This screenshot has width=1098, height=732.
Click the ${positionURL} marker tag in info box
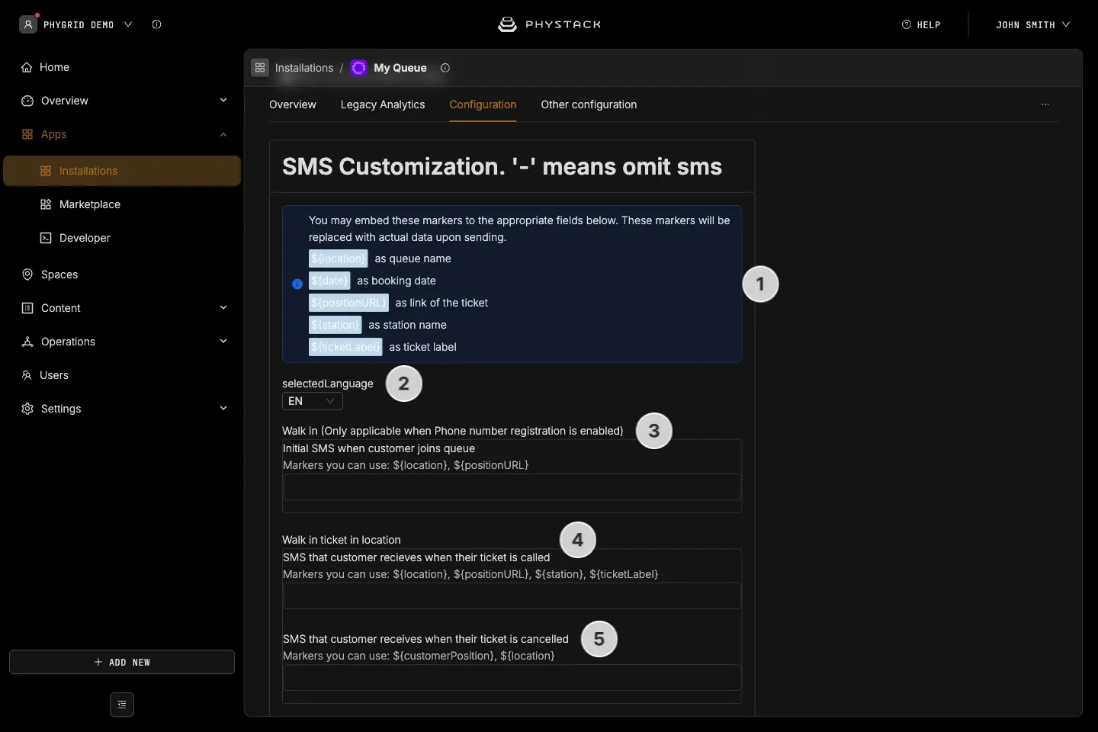[348, 303]
